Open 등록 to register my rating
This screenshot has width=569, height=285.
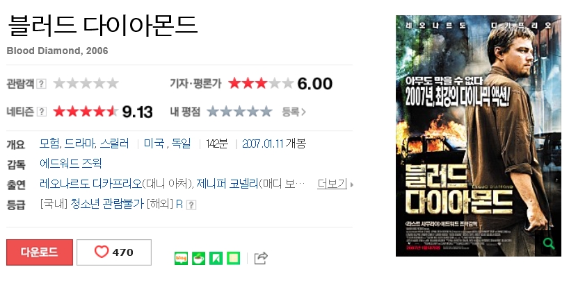tap(294, 112)
